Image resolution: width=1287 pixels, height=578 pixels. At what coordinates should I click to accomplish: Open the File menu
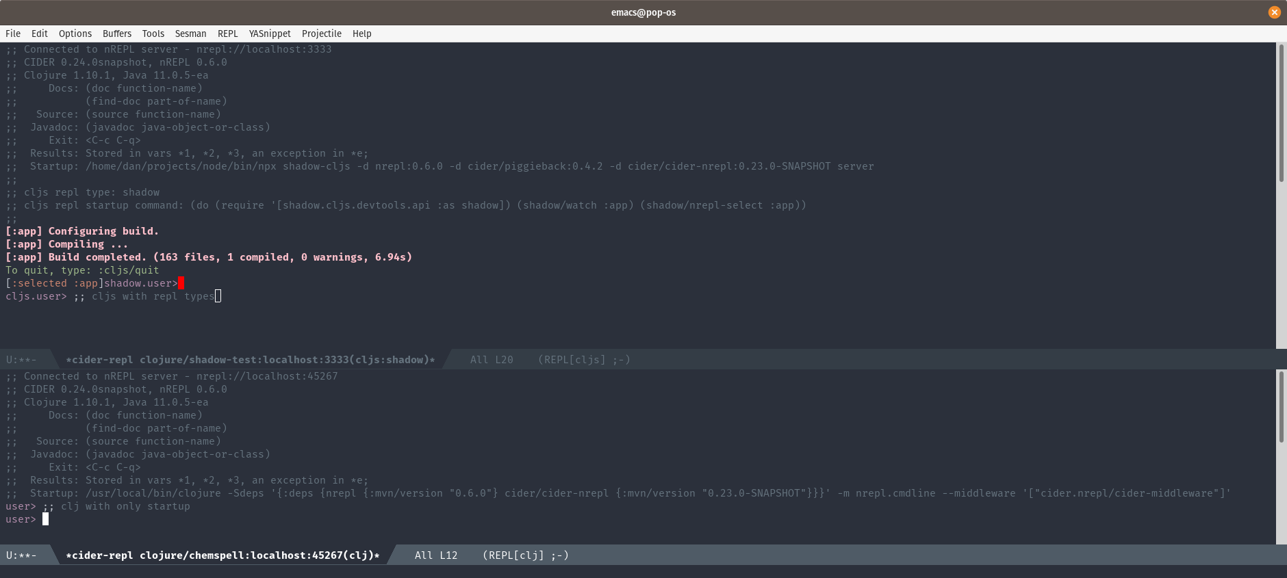(13, 34)
